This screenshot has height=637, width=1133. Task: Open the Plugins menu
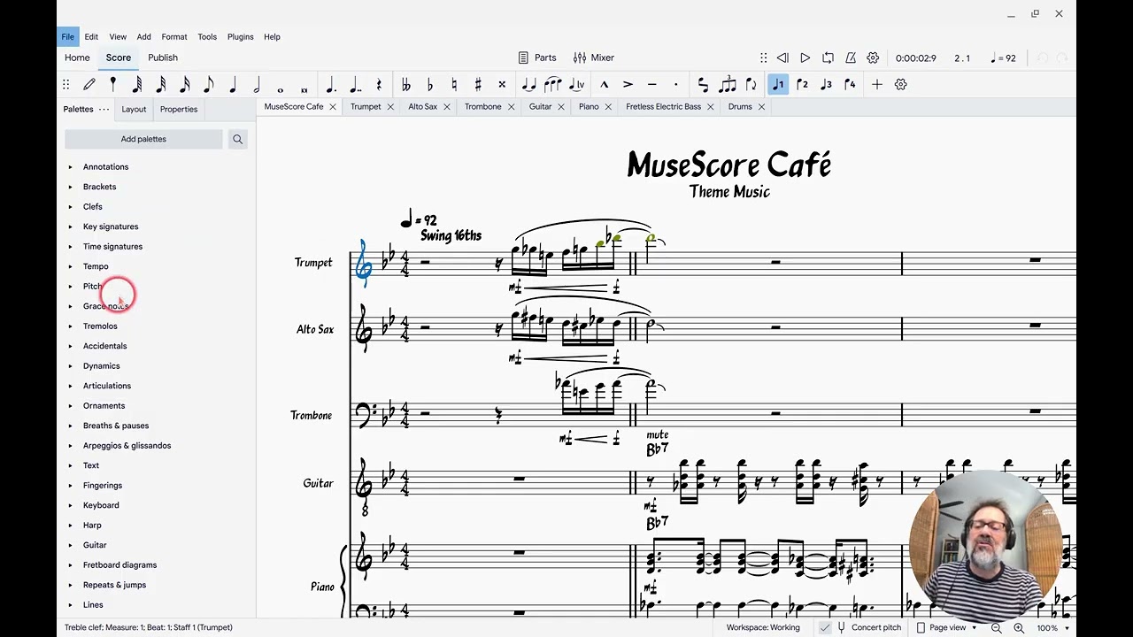pyautogui.click(x=241, y=37)
